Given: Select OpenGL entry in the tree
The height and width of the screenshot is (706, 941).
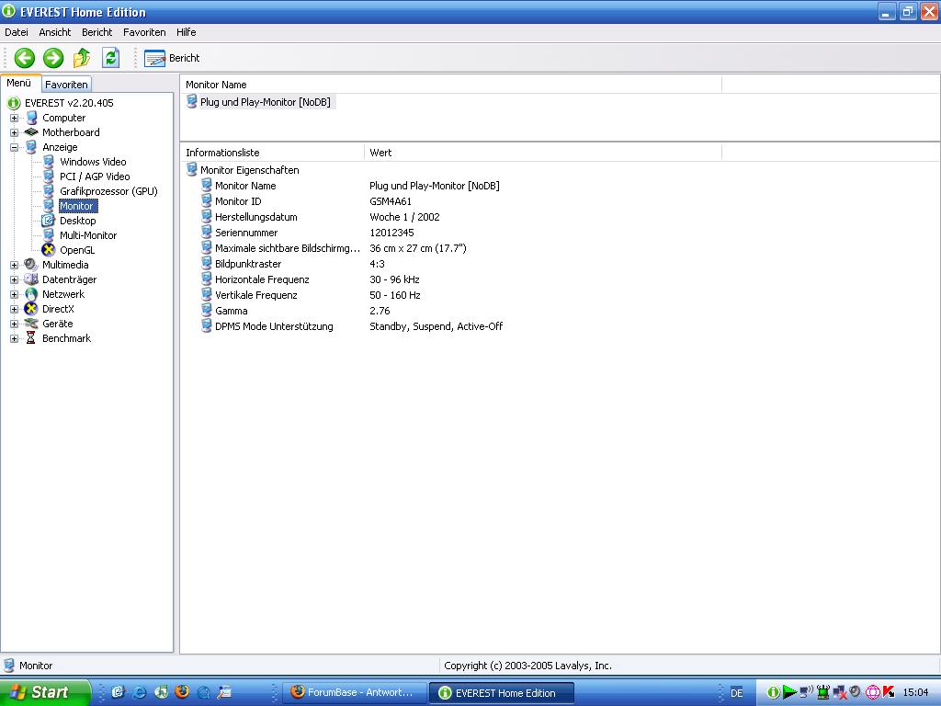Looking at the screenshot, I should [77, 250].
